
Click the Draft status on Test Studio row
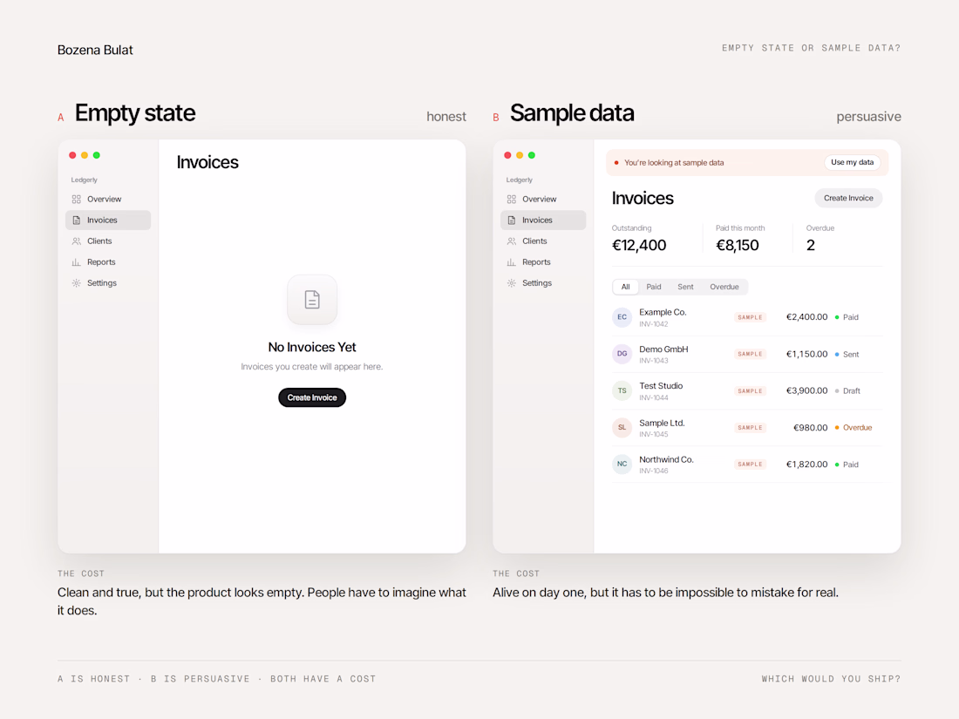[847, 390]
